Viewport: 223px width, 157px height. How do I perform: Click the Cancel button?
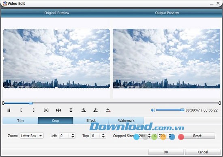pyautogui.click(x=203, y=152)
